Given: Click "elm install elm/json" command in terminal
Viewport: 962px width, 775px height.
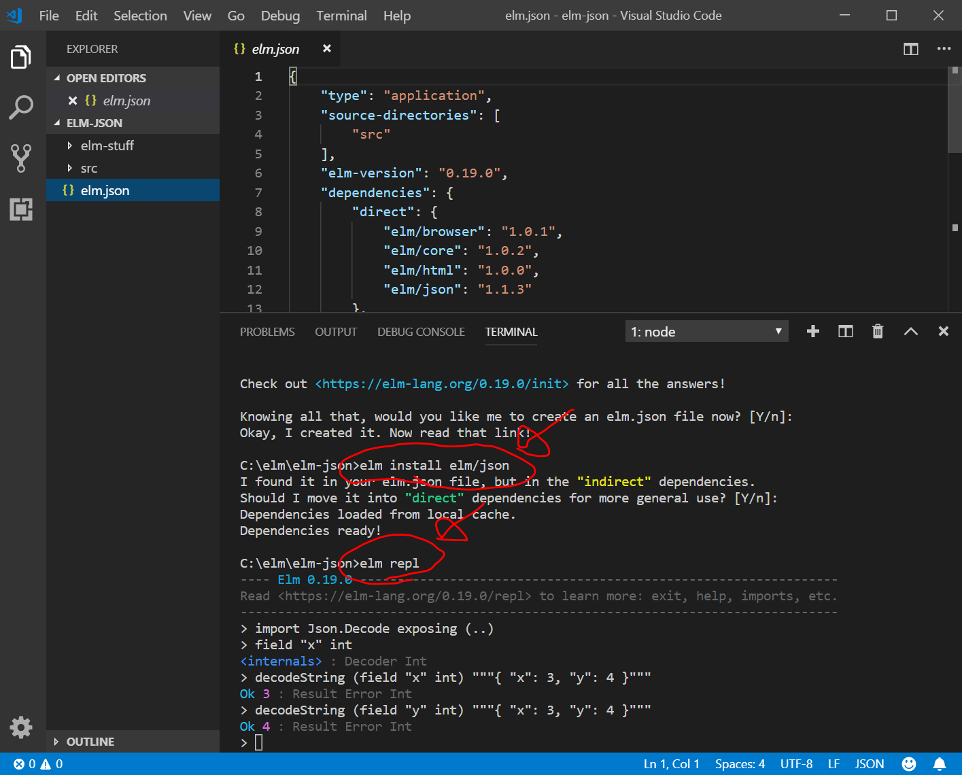Looking at the screenshot, I should click(x=434, y=466).
